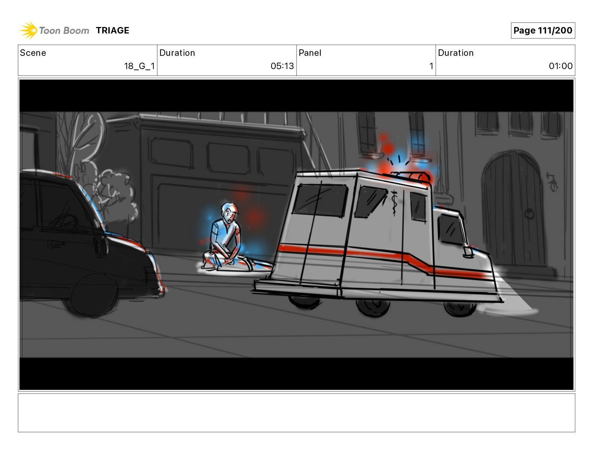
Task: Select the scene value 18_G_1
Action: (139, 66)
